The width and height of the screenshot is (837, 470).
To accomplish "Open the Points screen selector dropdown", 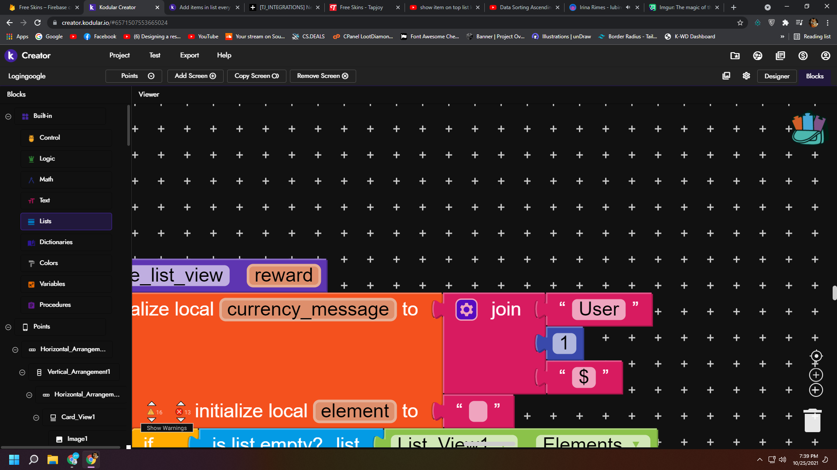I will click(x=134, y=76).
